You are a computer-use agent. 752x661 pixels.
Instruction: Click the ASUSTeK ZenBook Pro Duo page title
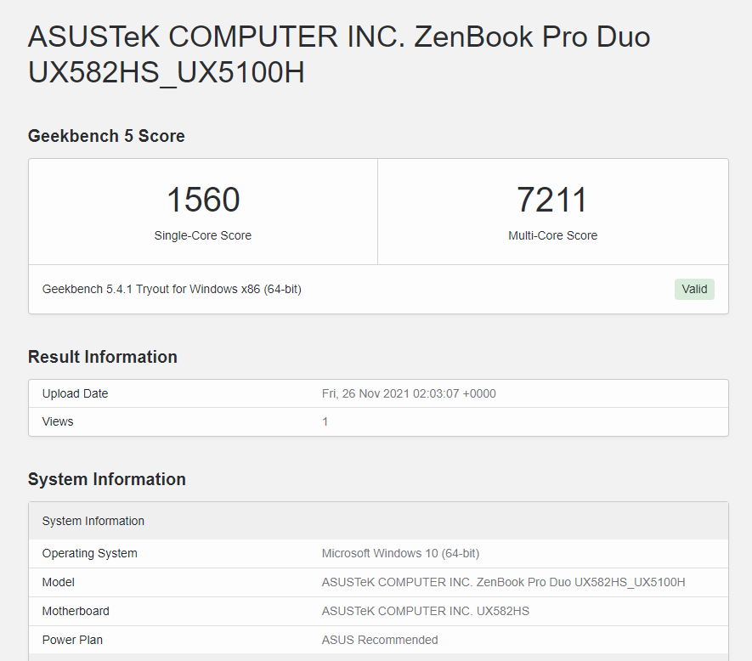point(339,54)
